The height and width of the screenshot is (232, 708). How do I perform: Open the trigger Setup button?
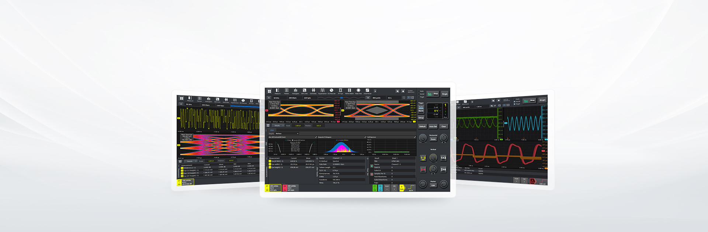click(421, 118)
